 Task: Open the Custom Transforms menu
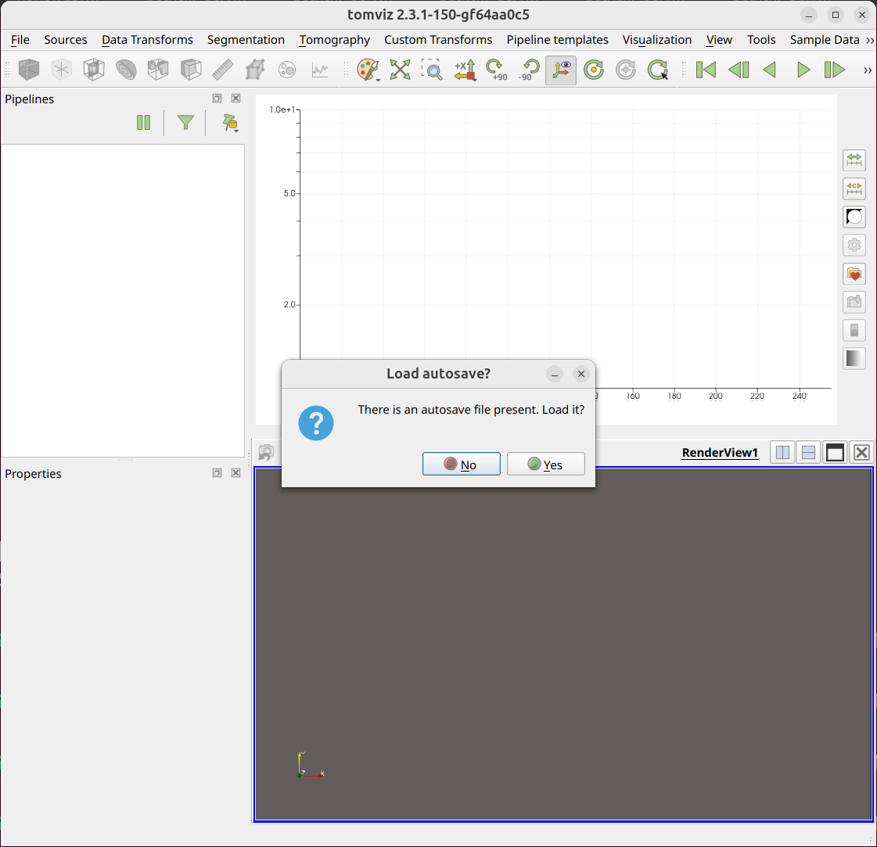click(438, 40)
